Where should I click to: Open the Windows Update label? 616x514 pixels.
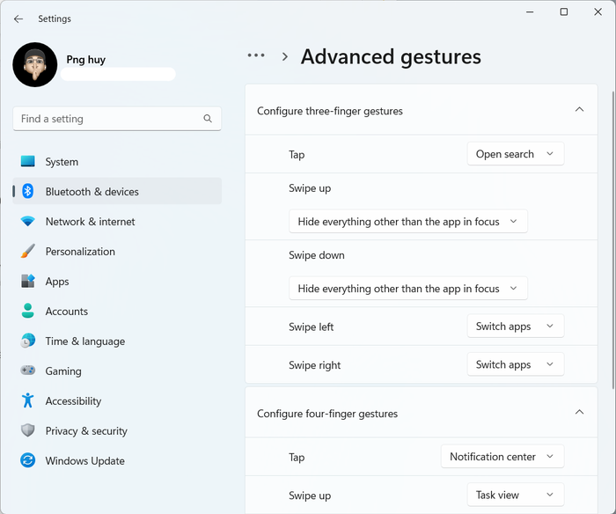pos(84,461)
